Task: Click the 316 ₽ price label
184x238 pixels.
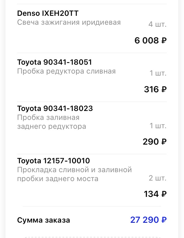Action: tap(155, 89)
